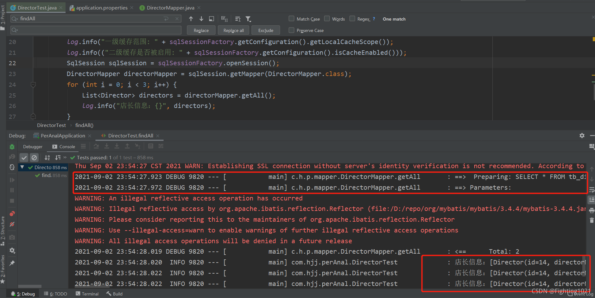Open search results in Find window
The height and width of the screenshot is (298, 595).
[212, 19]
